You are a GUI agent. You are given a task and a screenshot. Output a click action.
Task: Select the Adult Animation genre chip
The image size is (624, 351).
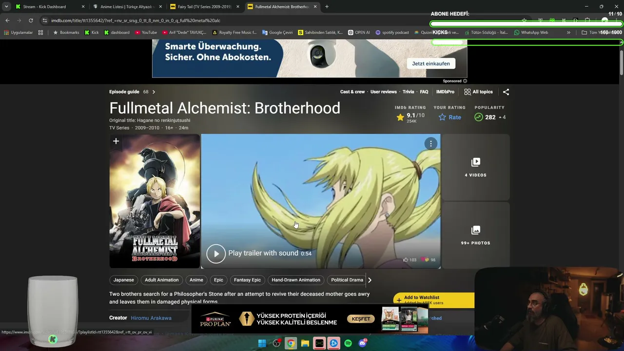162,280
